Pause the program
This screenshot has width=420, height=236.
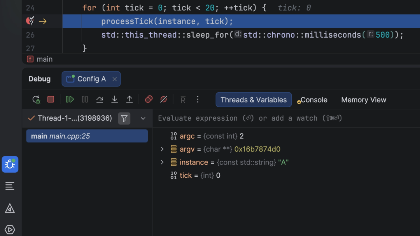pos(85,99)
